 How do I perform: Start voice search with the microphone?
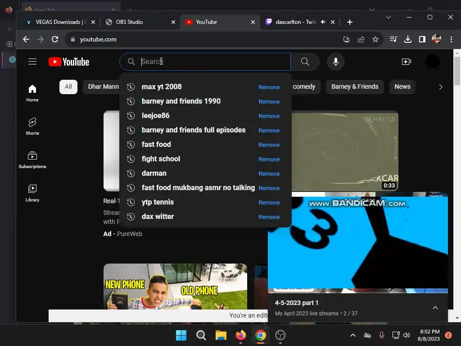point(336,61)
